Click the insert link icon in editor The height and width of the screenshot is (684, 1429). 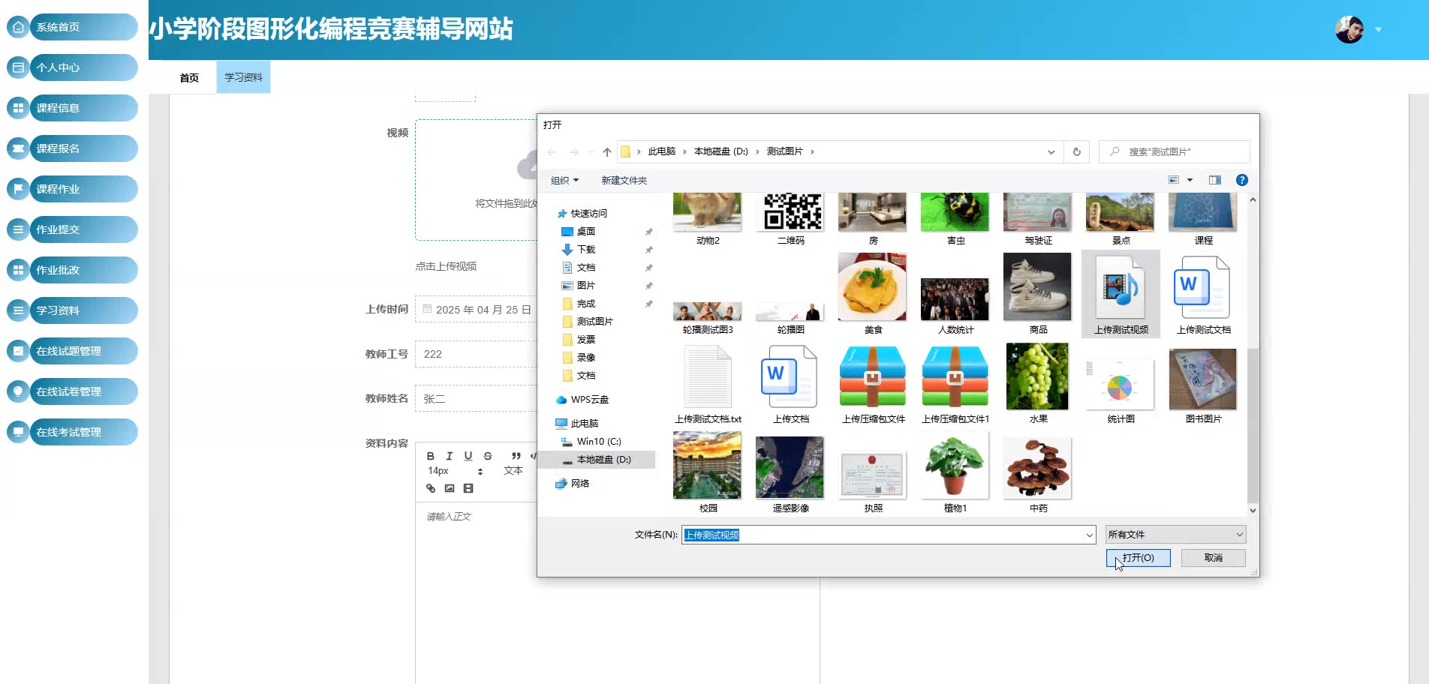click(x=431, y=488)
